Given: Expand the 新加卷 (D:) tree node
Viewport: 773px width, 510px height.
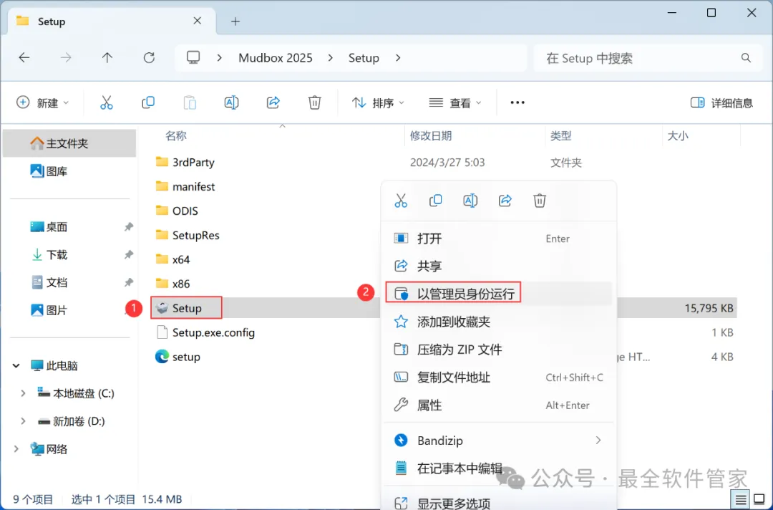Looking at the screenshot, I should 23,420.
